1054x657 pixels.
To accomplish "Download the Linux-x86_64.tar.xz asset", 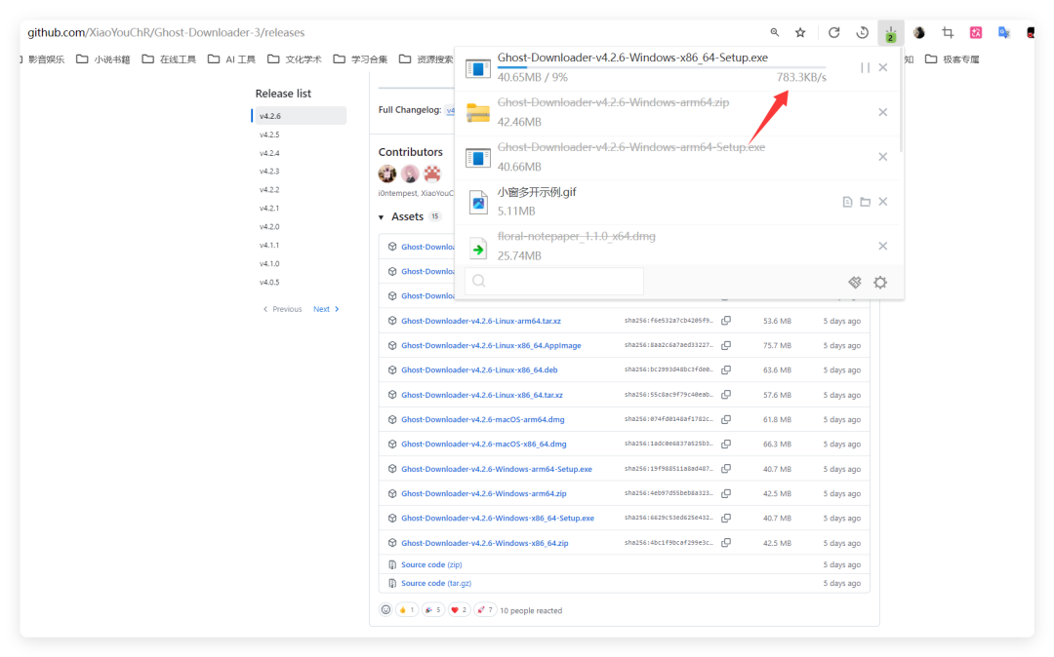I will (x=482, y=395).
